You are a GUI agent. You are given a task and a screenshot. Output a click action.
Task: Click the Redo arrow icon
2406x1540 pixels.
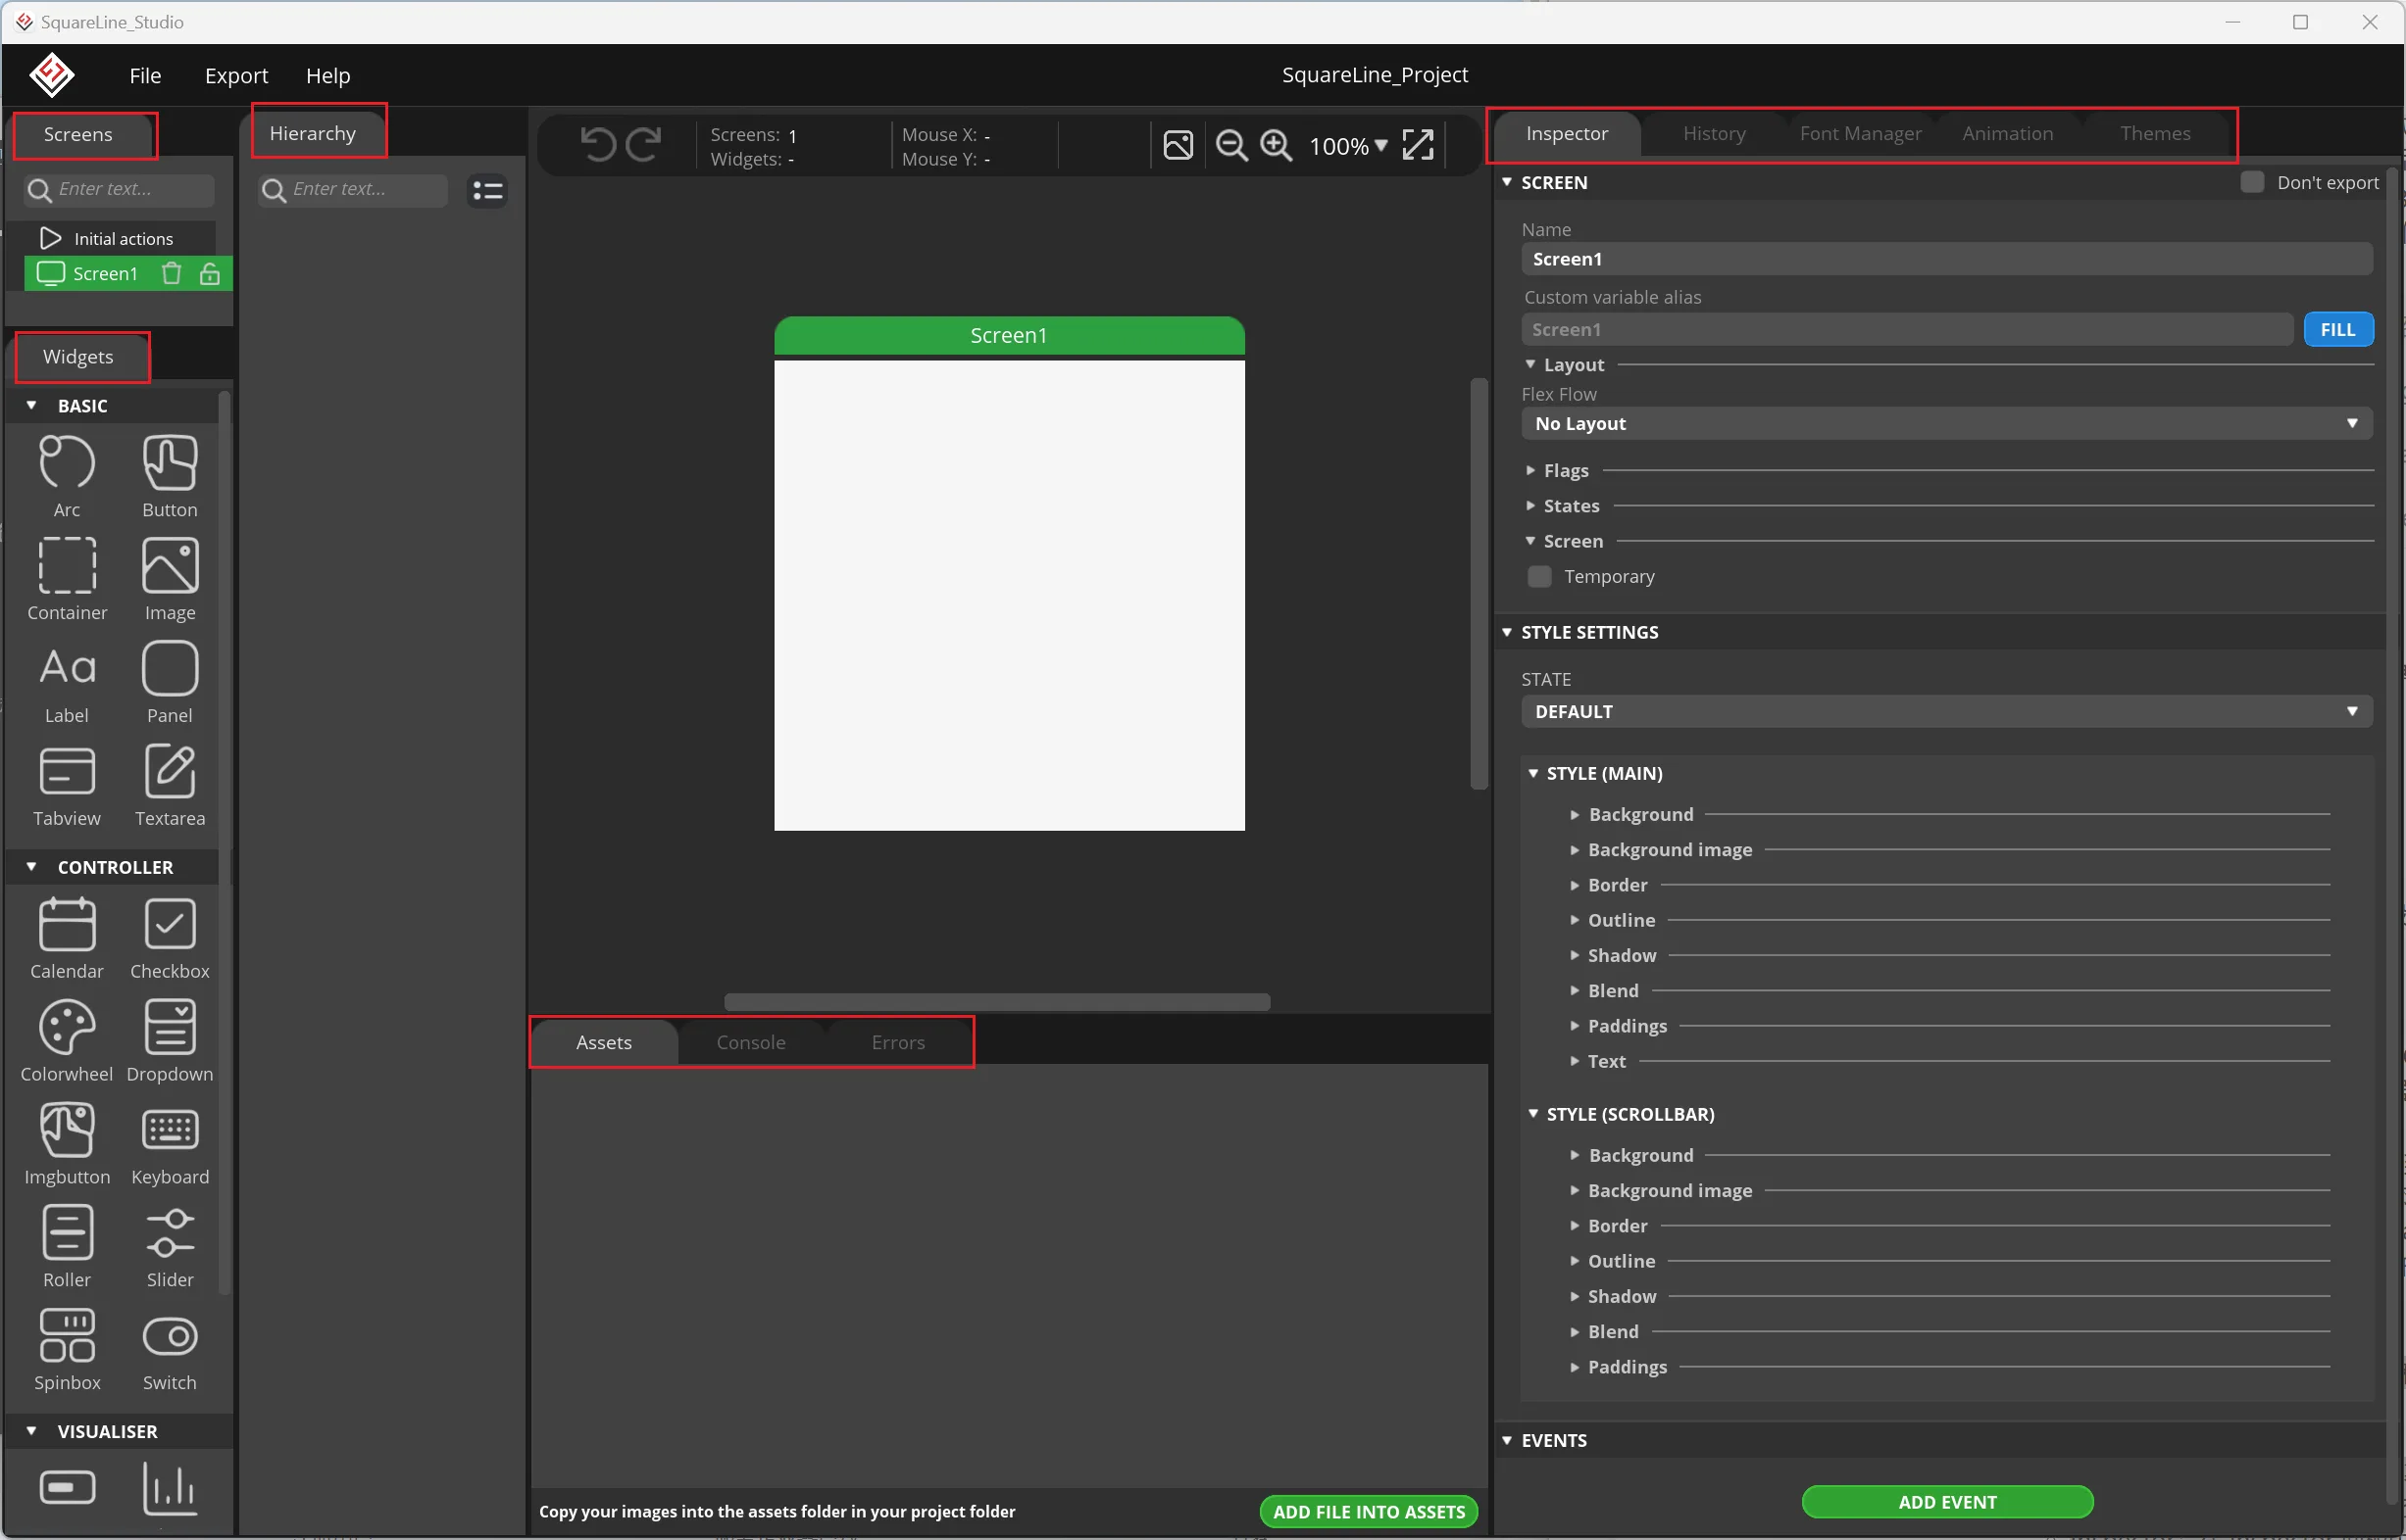click(x=643, y=145)
